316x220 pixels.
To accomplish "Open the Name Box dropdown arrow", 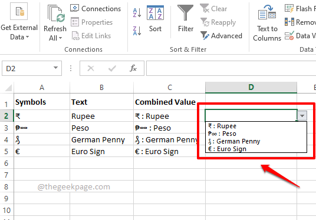I will tap(55, 68).
